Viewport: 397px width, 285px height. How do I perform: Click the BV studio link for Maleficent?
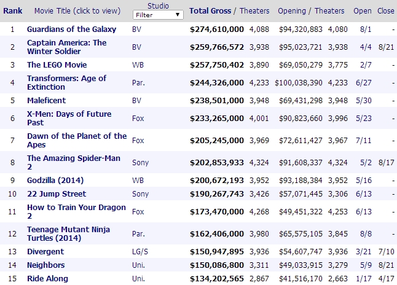(138, 100)
